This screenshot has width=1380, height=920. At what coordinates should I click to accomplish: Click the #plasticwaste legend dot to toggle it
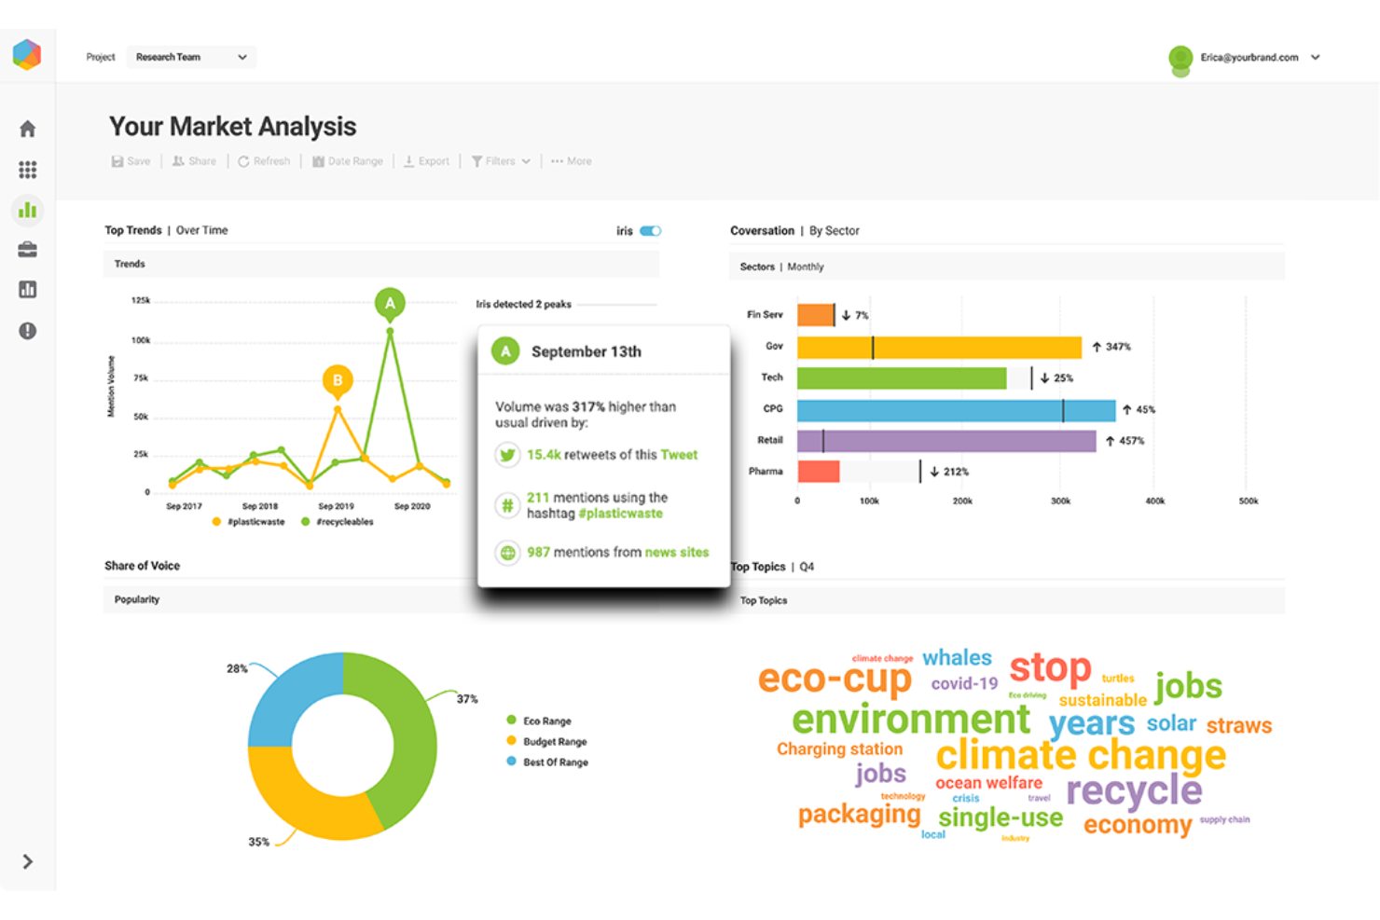click(x=215, y=521)
